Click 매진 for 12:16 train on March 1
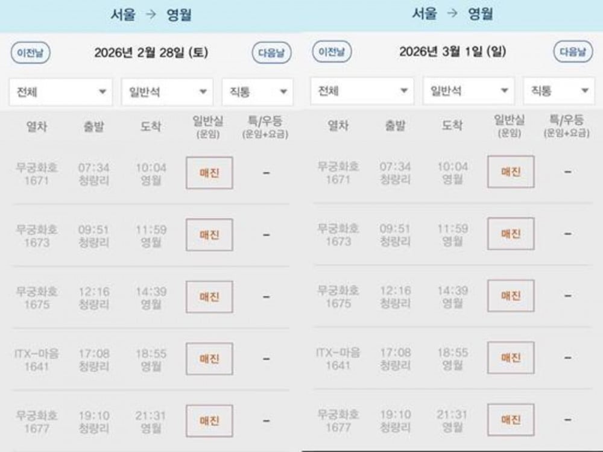The height and width of the screenshot is (452, 603). (x=511, y=296)
